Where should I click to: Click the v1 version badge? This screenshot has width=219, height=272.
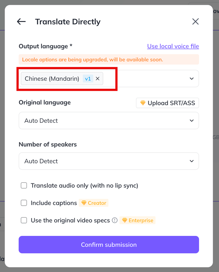click(88, 79)
